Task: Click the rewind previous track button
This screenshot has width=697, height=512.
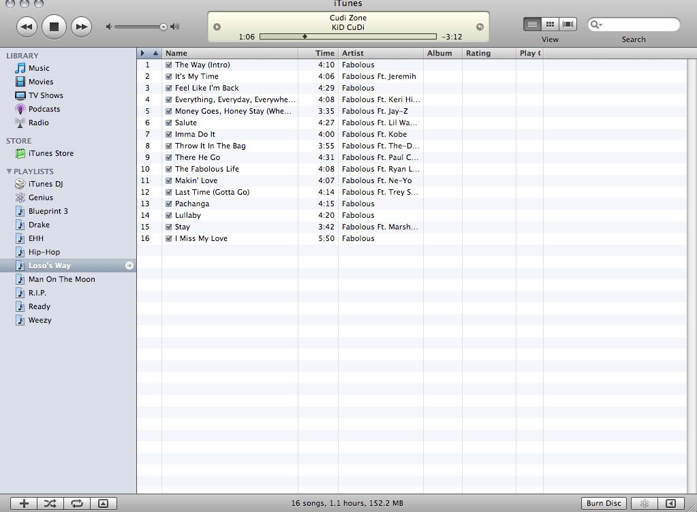Action: [26, 27]
